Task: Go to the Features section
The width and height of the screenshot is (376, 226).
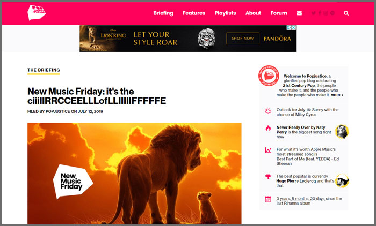Action: (194, 13)
